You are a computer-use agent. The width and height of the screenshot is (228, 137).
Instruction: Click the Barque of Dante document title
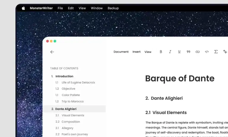click(x=180, y=78)
